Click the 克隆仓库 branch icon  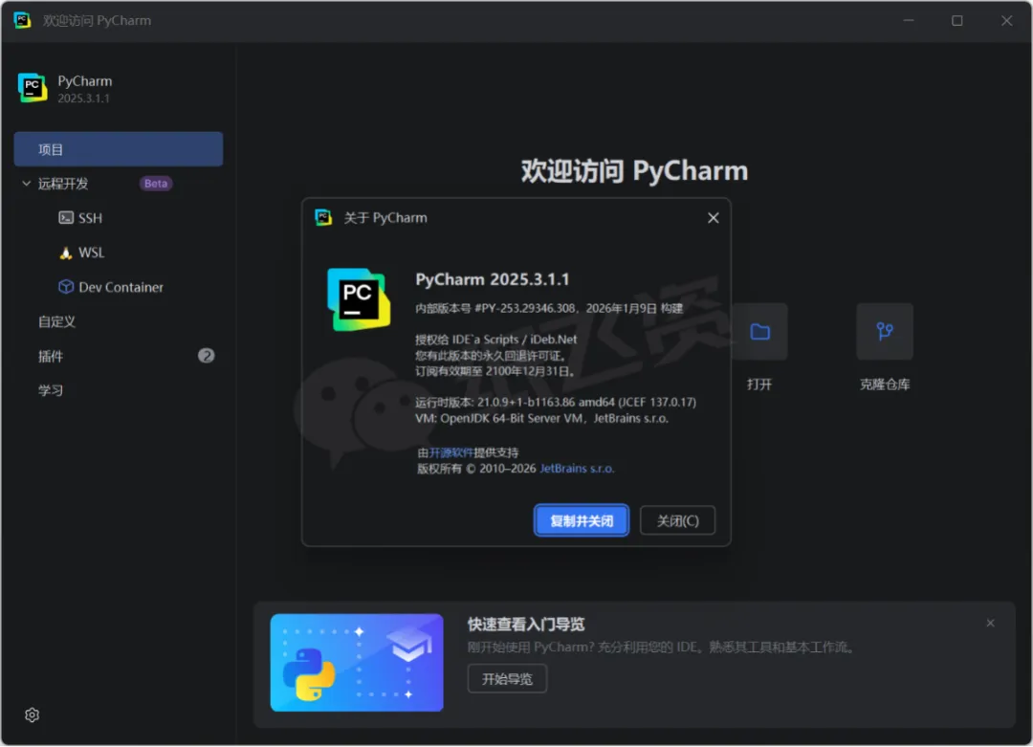click(885, 331)
